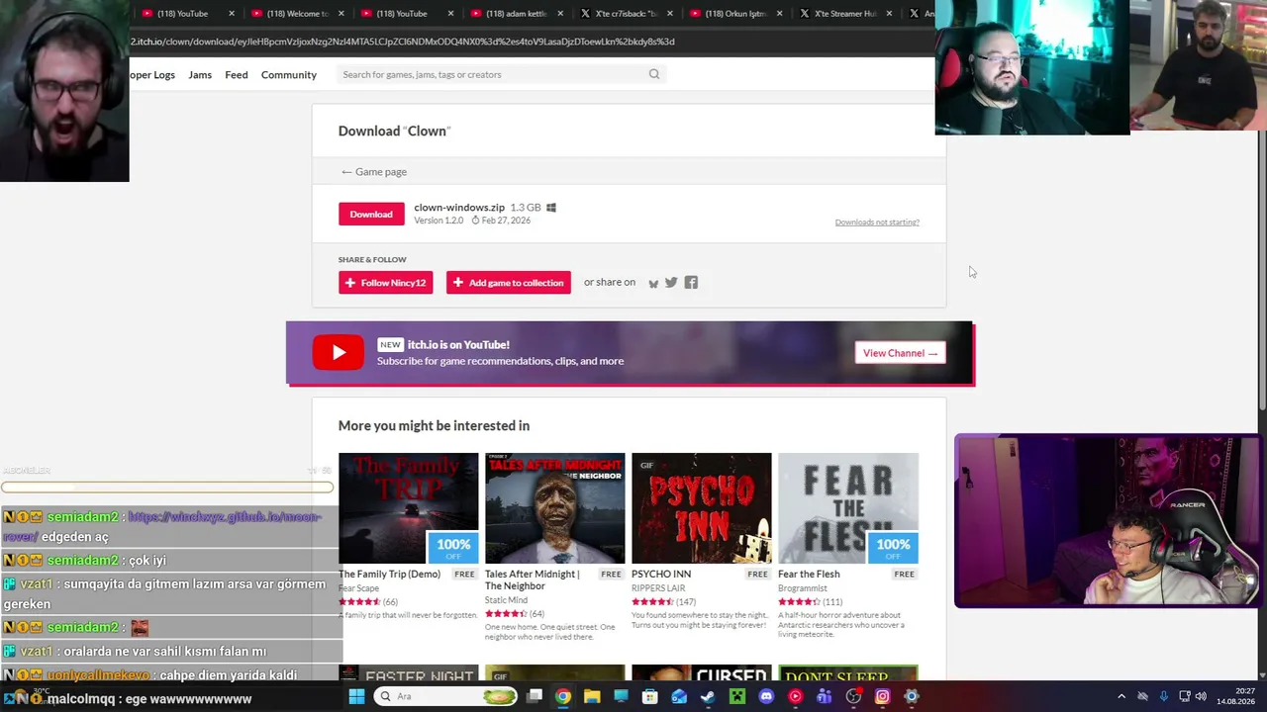1267x712 pixels.
Task: Click View Channel in the YouTube banner
Action: coord(900,353)
